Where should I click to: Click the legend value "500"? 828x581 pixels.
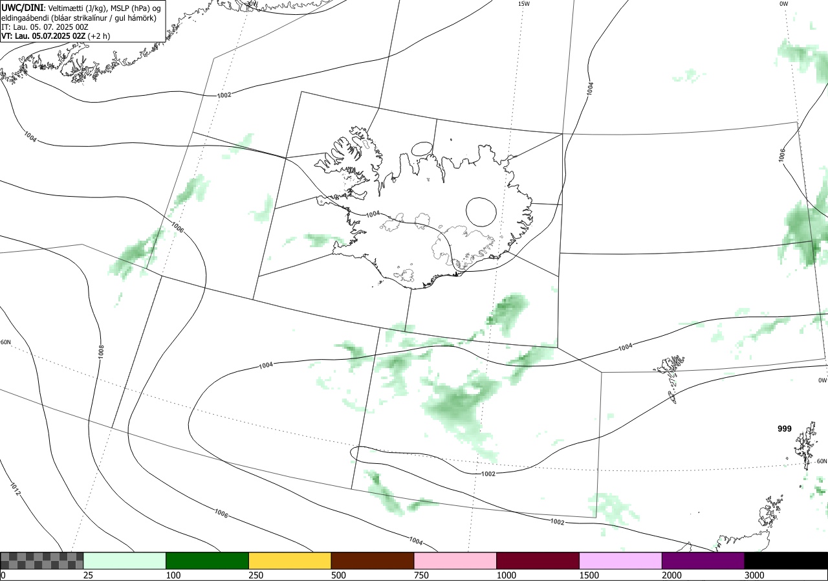(x=339, y=575)
